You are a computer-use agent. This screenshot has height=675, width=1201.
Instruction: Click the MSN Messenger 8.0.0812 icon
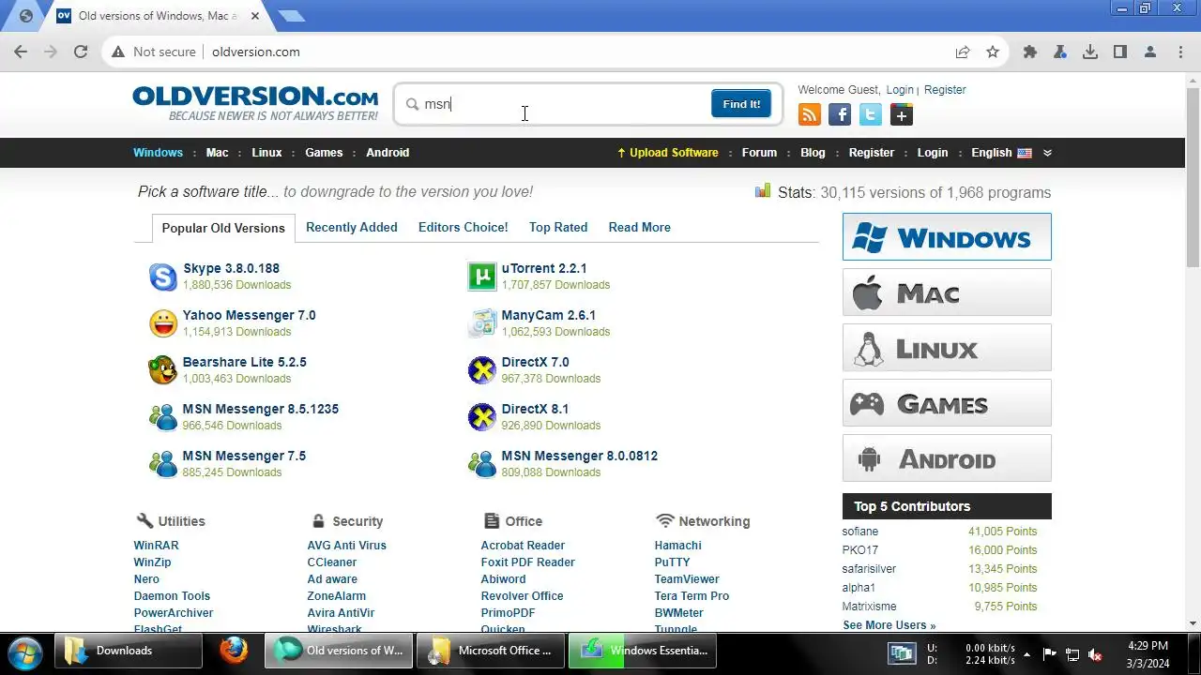click(x=481, y=464)
